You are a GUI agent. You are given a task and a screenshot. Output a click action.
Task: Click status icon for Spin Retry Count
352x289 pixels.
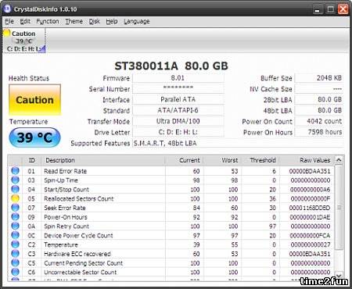pyautogui.click(x=16, y=226)
